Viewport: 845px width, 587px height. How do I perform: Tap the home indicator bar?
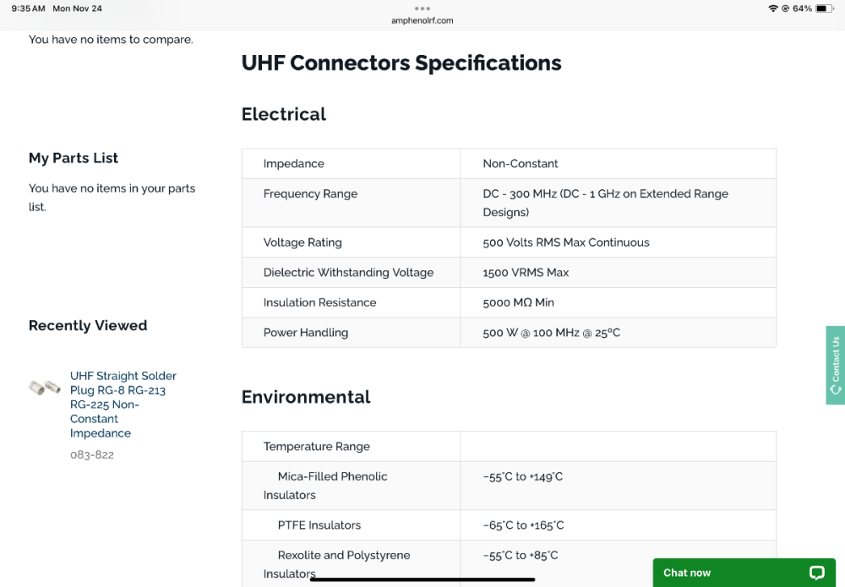422,579
